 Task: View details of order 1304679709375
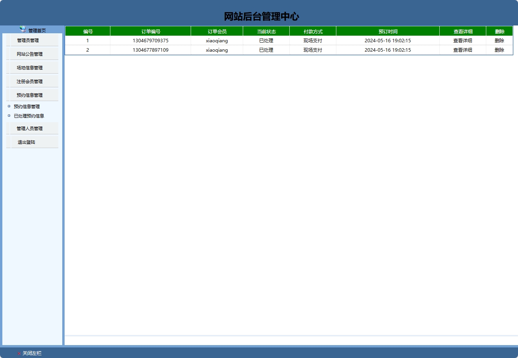click(x=462, y=41)
